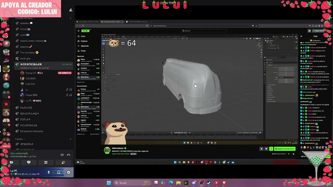Image resolution: width=333 pixels, height=187 pixels.
Task: Click Felipe in the voice channel
Action: (31, 95)
